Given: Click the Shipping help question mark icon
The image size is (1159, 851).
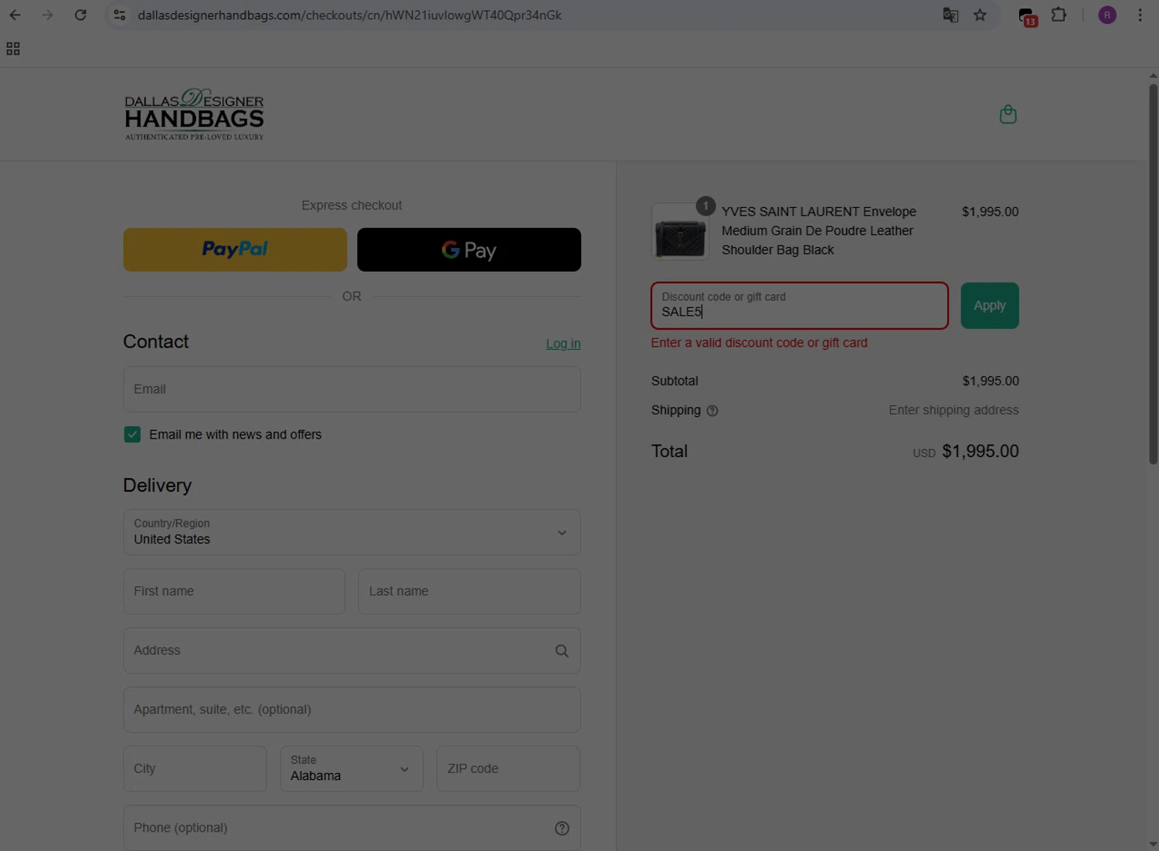Looking at the screenshot, I should pos(712,411).
